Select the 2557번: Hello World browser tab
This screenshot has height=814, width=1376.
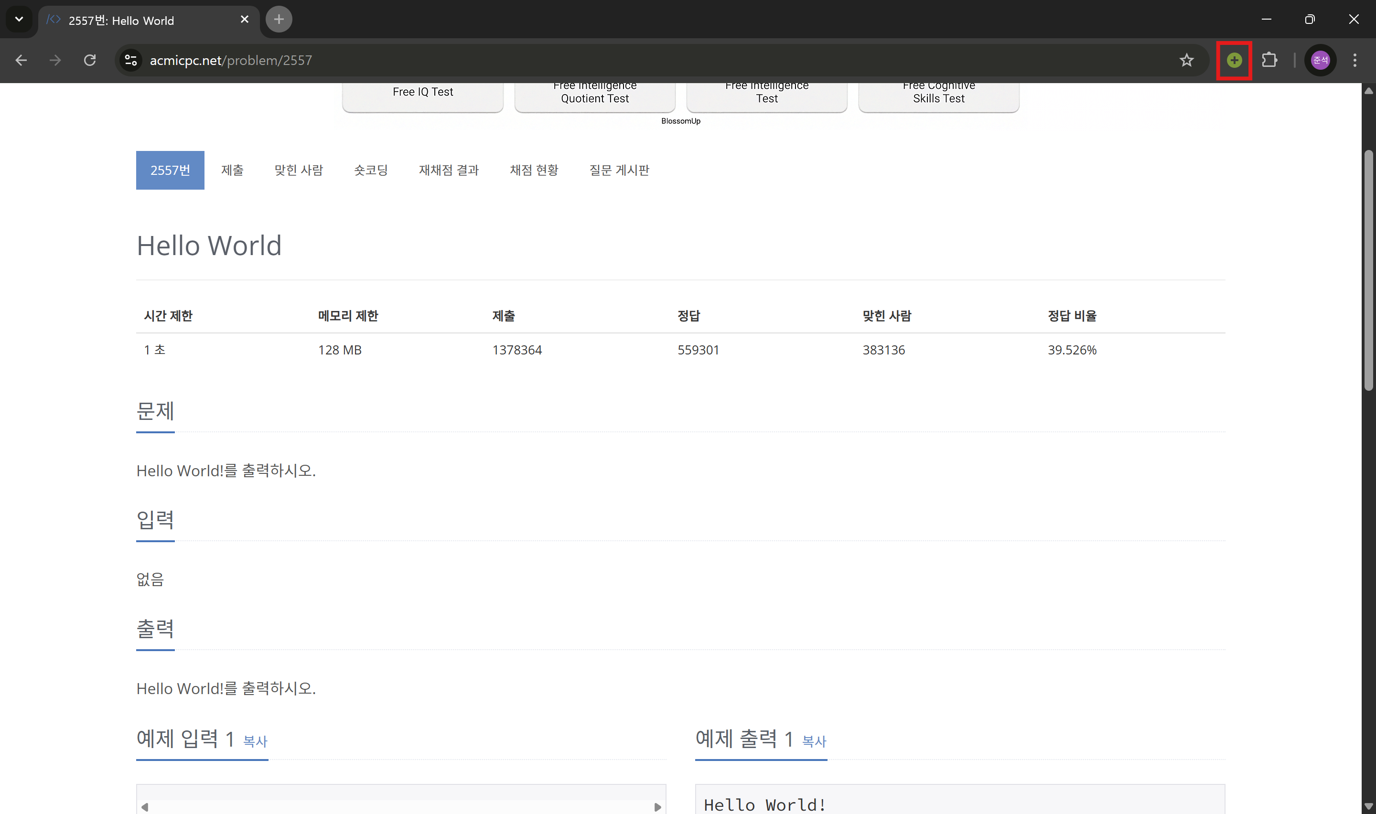click(x=148, y=20)
